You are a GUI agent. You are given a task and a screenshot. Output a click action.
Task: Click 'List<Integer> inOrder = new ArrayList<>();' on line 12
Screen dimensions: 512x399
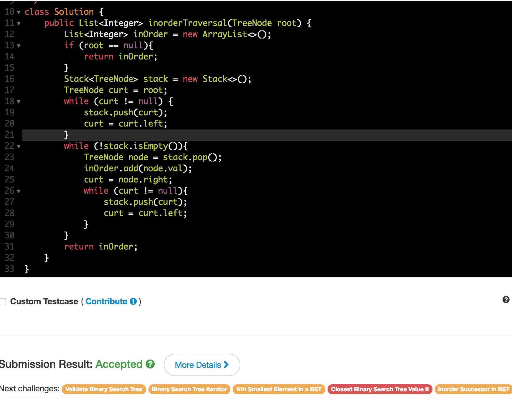point(168,34)
